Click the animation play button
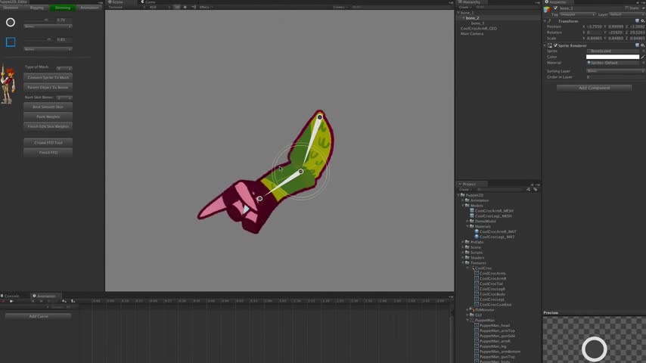Viewport: 646px width, 363px height. (x=11, y=301)
